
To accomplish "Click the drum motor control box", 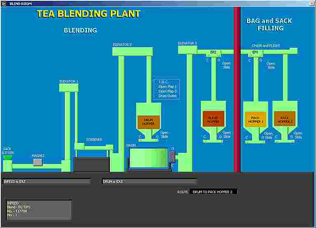I will click(x=172, y=157).
